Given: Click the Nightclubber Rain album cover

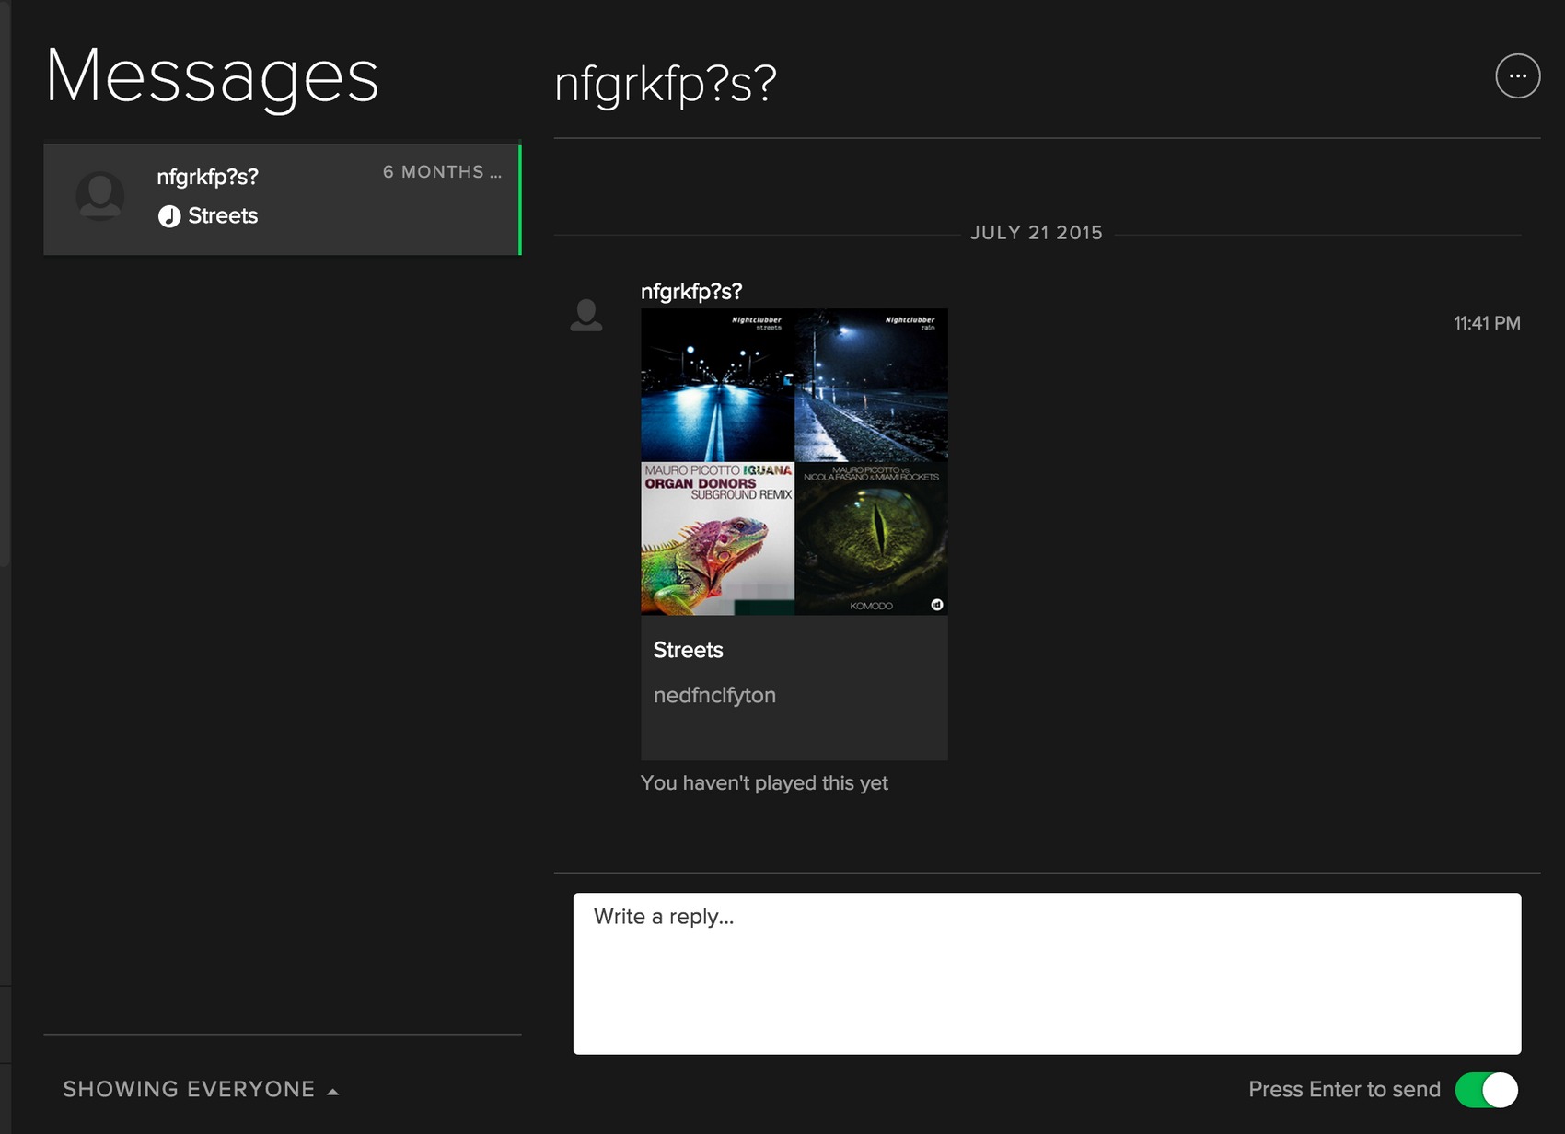Looking at the screenshot, I should 871,386.
